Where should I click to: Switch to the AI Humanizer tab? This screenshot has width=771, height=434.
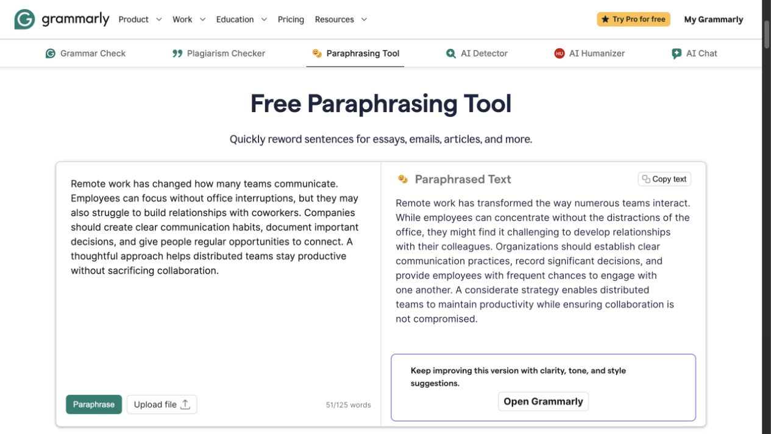[589, 54]
